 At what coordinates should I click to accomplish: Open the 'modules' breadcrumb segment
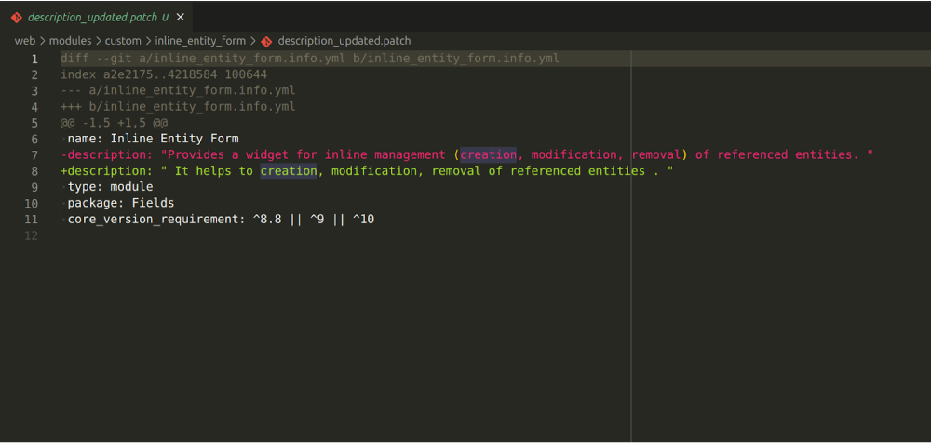pyautogui.click(x=70, y=41)
